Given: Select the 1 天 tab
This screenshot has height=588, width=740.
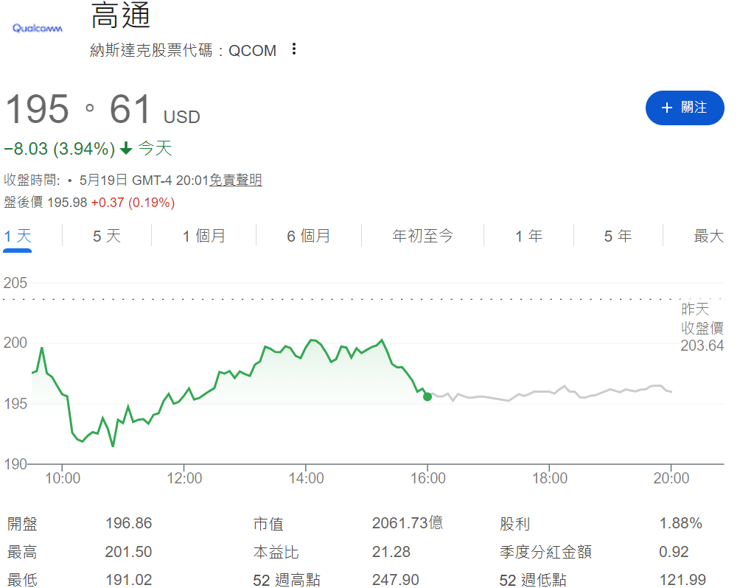Looking at the screenshot, I should click(x=18, y=236).
